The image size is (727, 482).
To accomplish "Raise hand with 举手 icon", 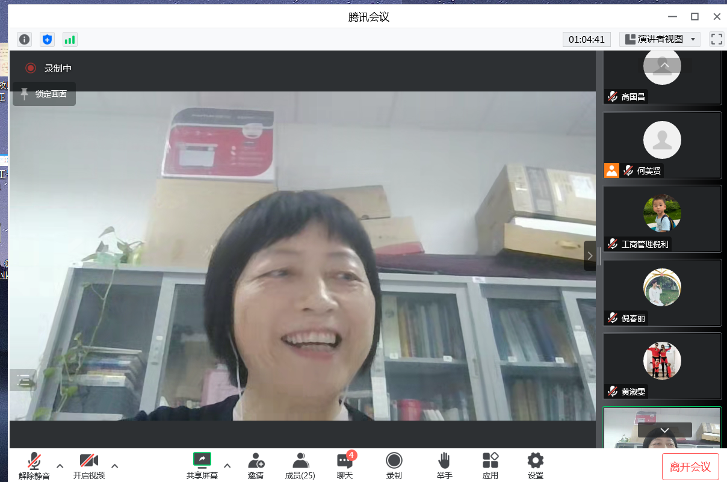I will pos(444,466).
